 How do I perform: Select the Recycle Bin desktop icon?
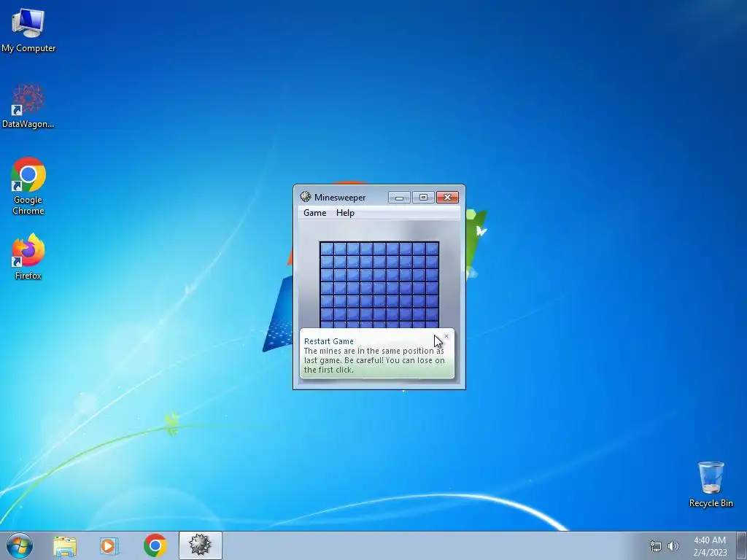pyautogui.click(x=711, y=484)
